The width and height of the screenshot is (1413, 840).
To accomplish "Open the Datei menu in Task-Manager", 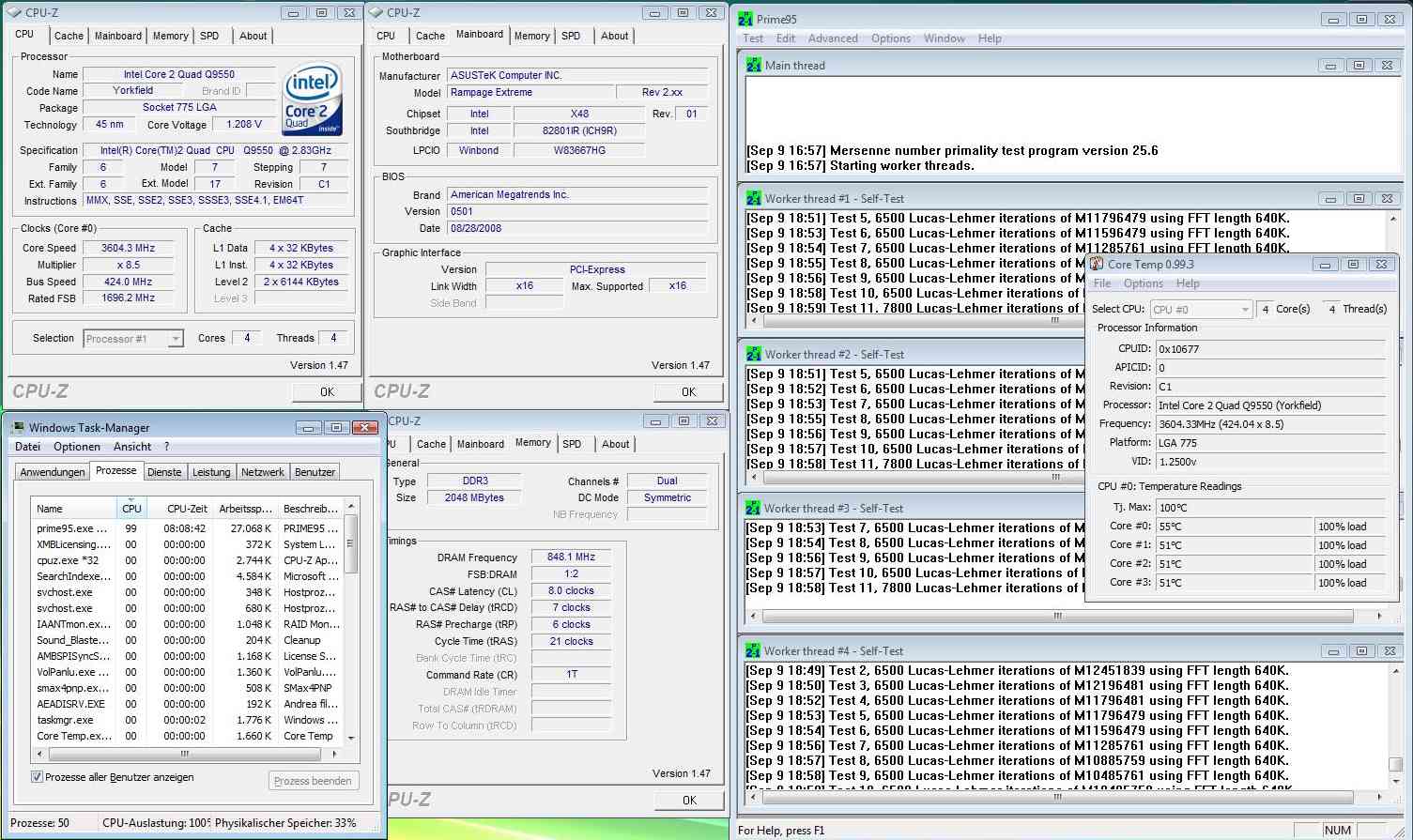I will click(x=28, y=447).
